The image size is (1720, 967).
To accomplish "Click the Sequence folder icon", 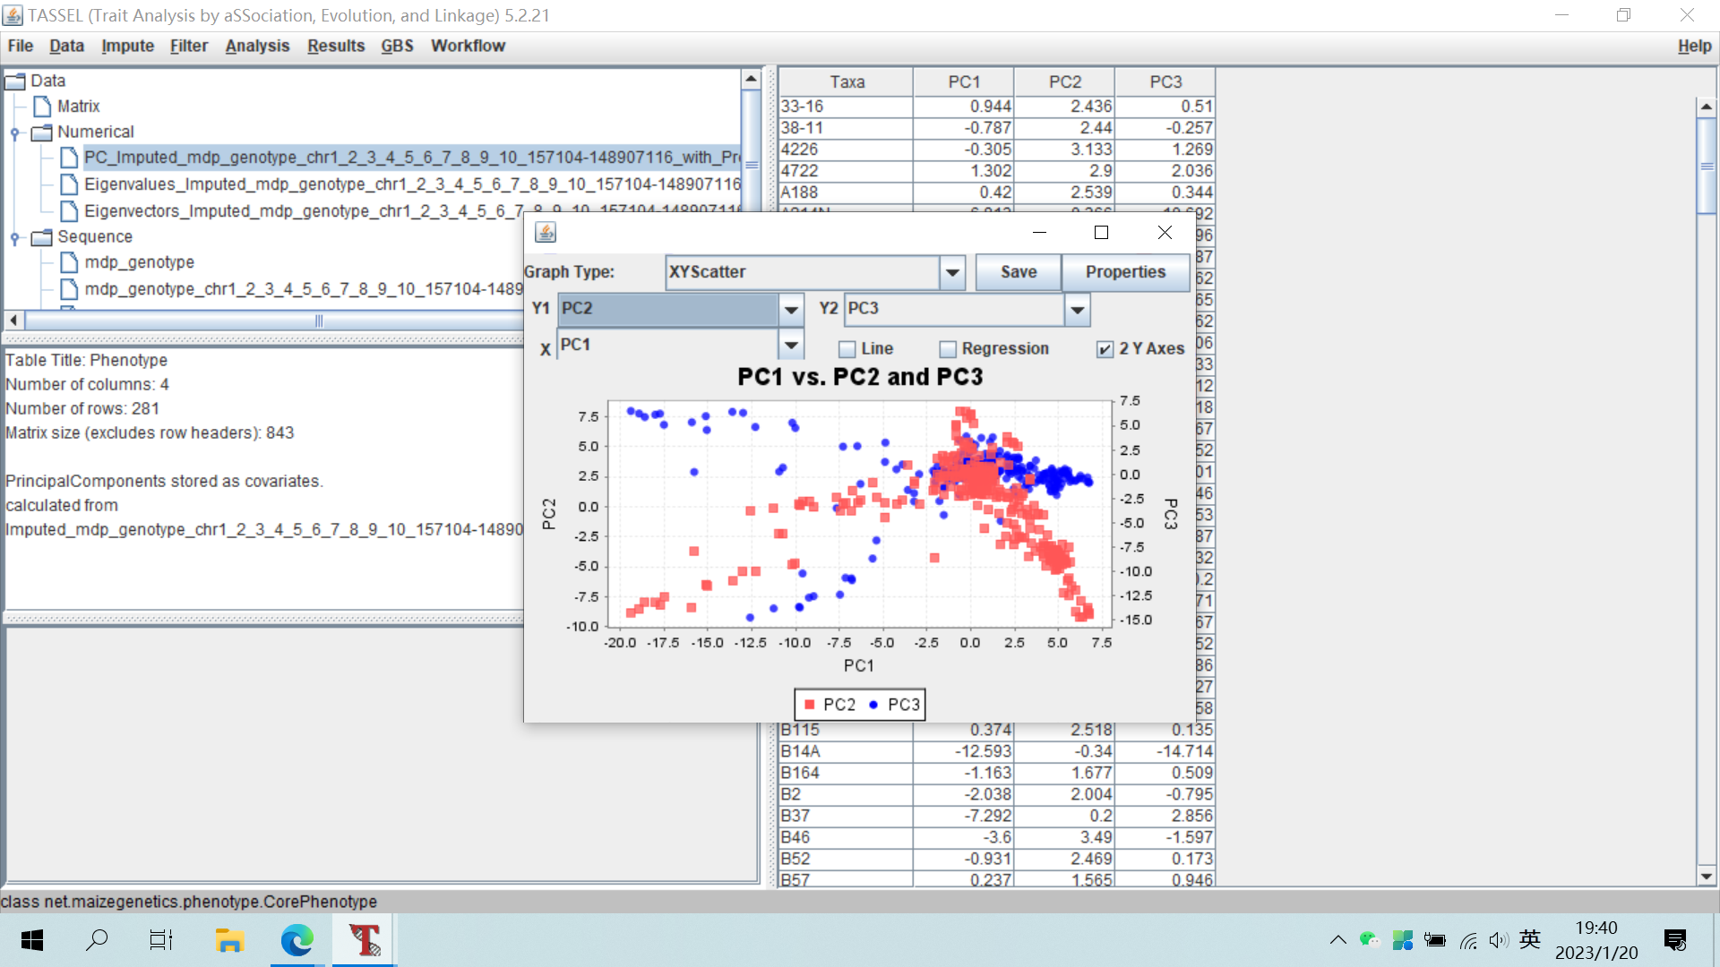I will (x=41, y=237).
